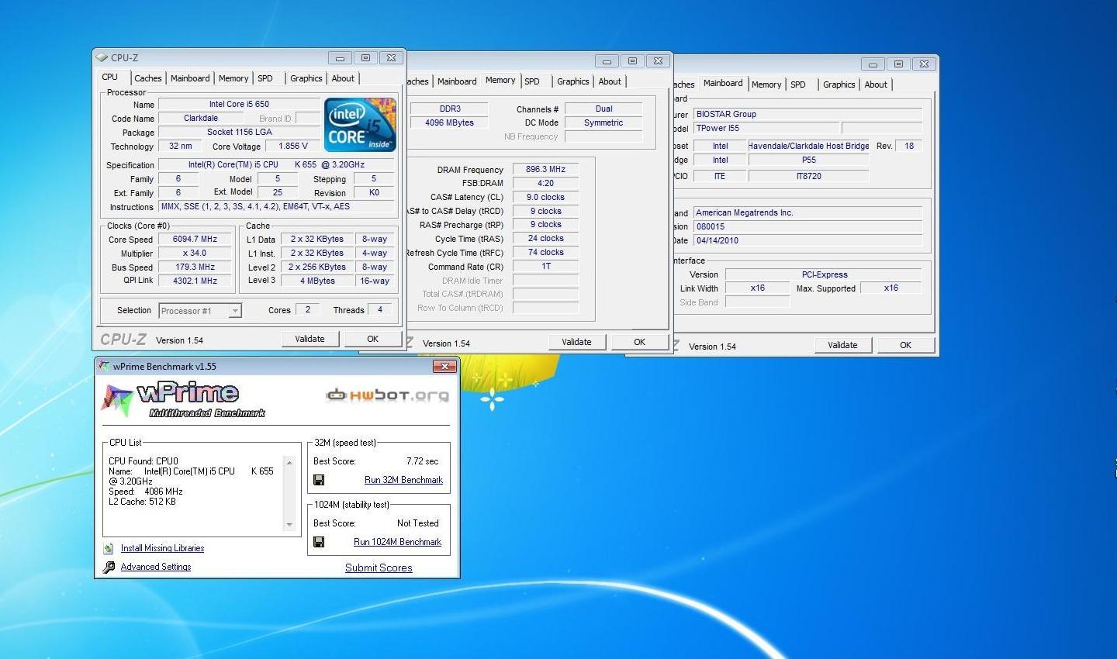The height and width of the screenshot is (659, 1117).
Task: Click the Core Speed value 6094.7 MHz
Action: point(195,239)
